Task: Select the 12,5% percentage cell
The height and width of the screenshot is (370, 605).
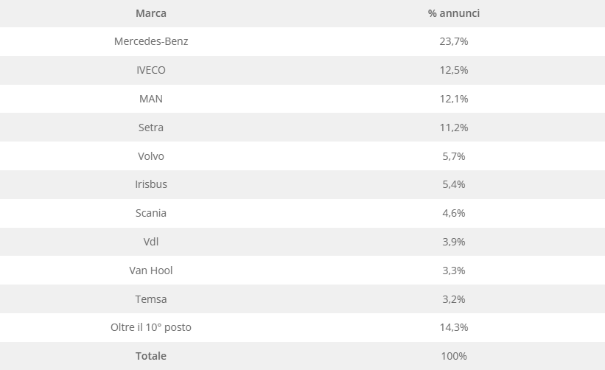Action: pos(454,70)
